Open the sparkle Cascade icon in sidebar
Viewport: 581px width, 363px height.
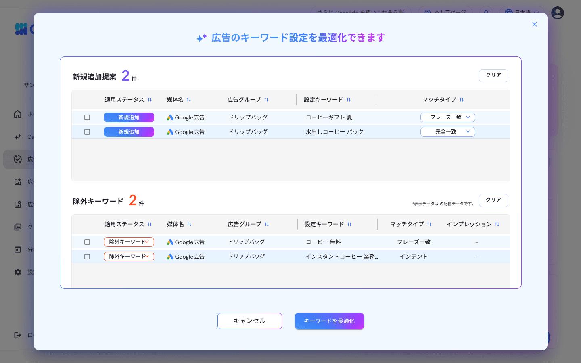(18, 137)
